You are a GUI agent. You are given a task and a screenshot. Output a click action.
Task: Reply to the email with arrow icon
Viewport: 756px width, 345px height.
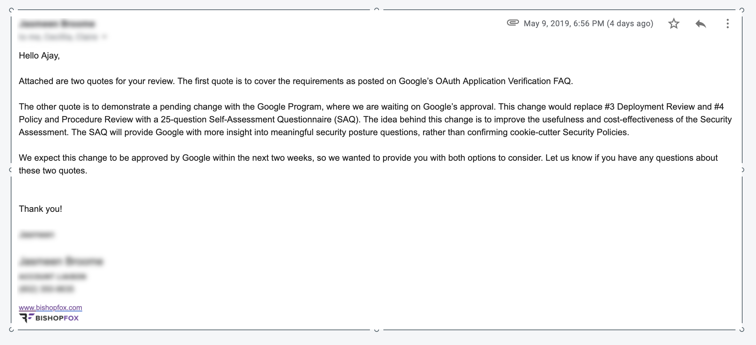[700, 24]
